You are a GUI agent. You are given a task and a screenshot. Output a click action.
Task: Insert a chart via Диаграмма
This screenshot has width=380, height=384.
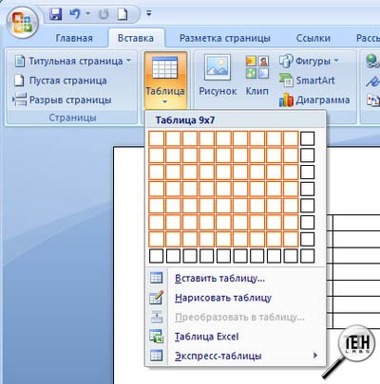(x=314, y=101)
